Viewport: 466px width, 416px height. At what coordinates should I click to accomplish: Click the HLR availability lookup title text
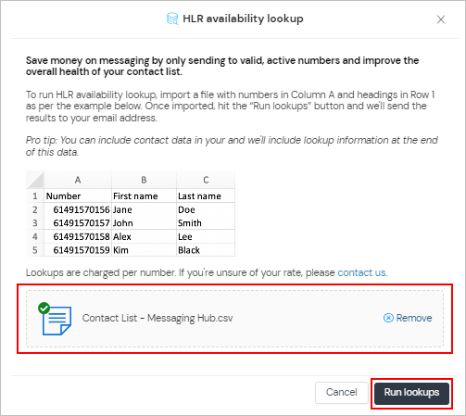(243, 19)
